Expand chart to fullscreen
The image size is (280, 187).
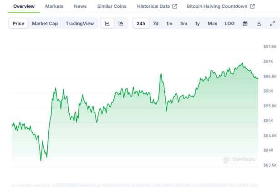[272, 23]
